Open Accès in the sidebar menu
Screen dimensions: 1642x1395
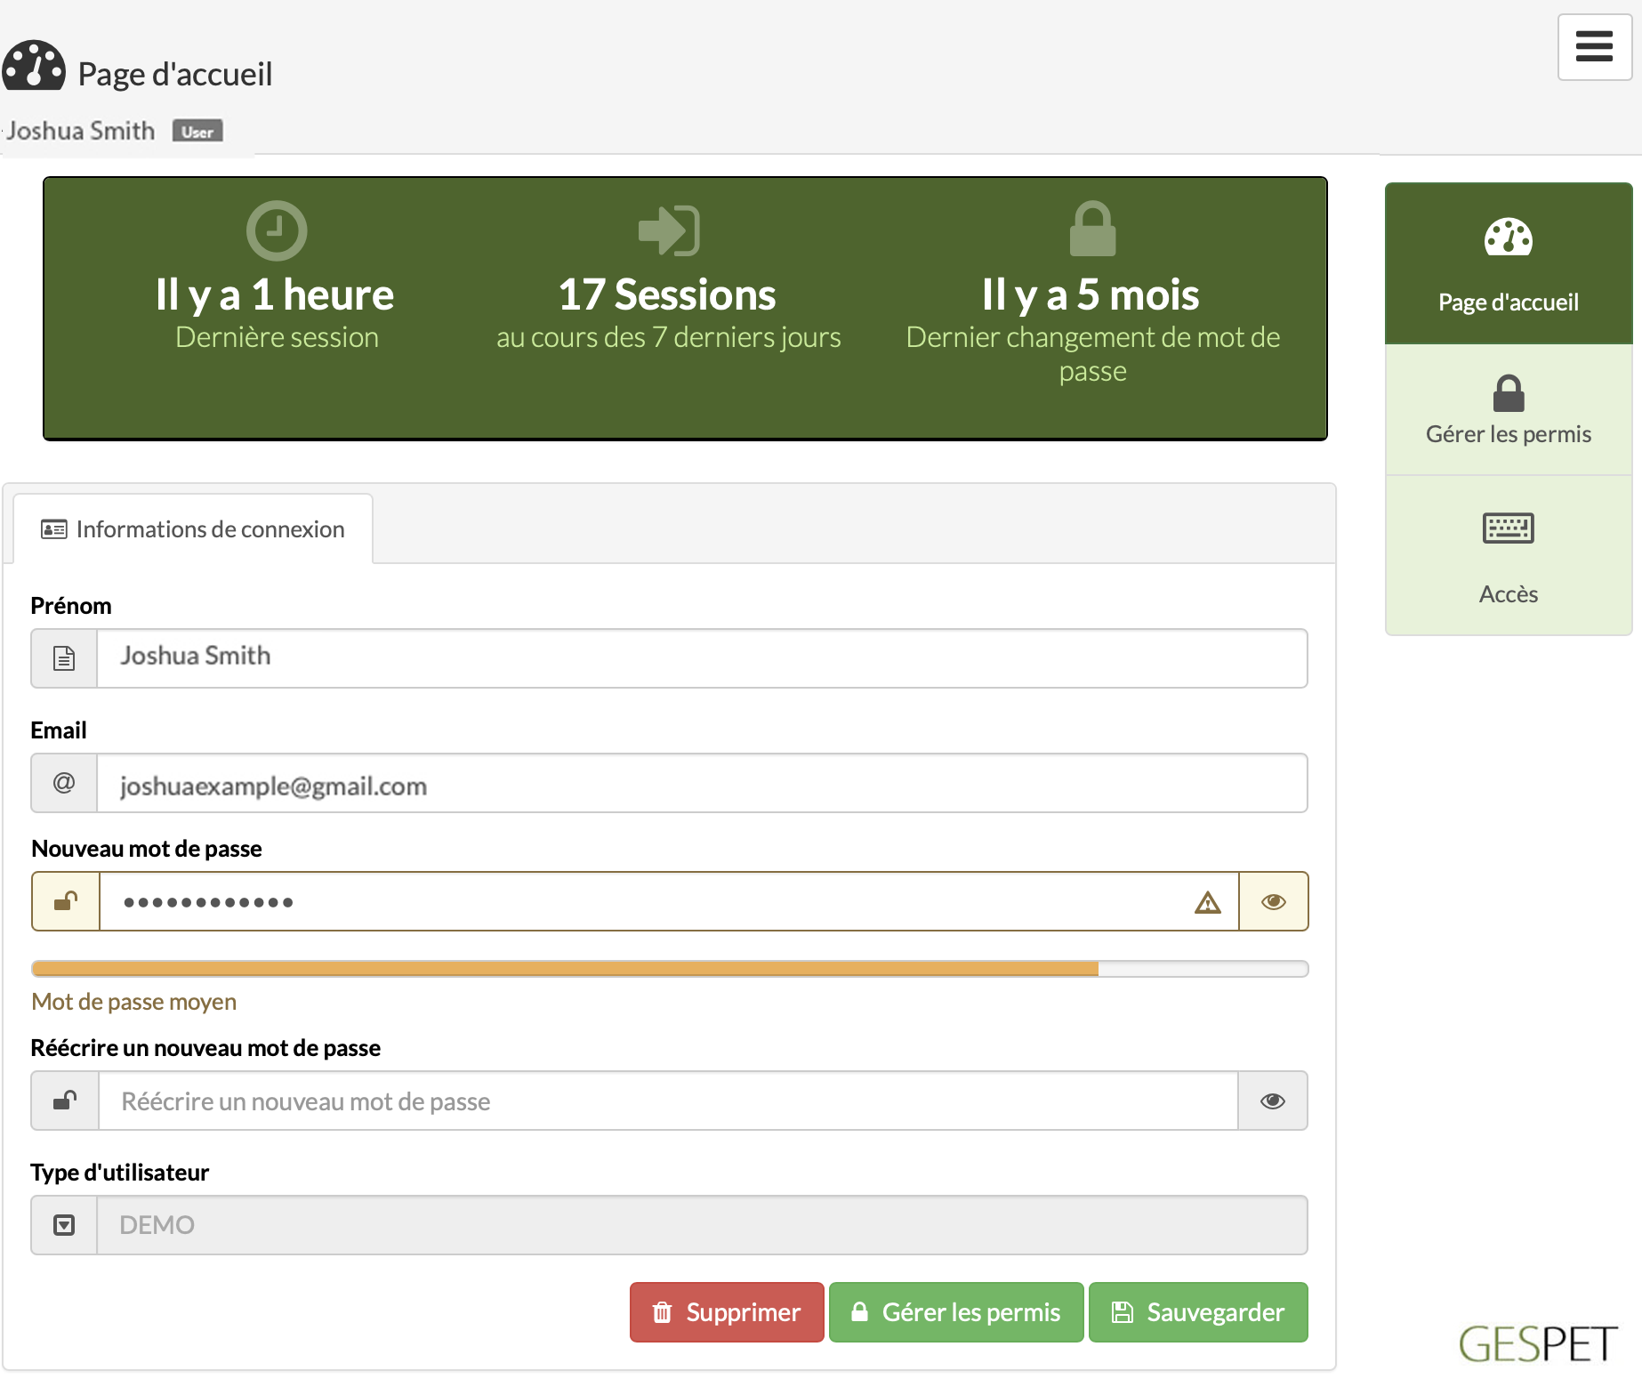(1508, 555)
